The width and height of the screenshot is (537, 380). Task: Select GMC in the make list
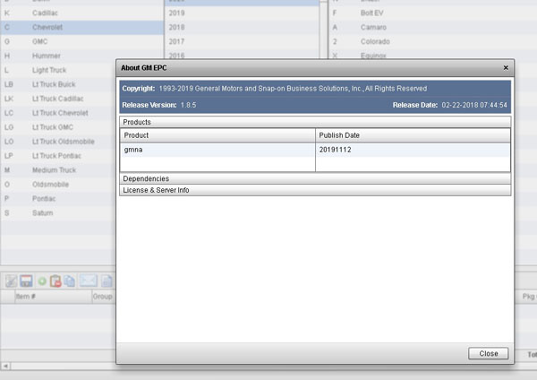pos(81,41)
